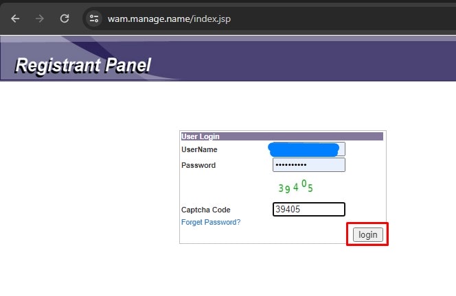Click the Password input field
The width and height of the screenshot is (456, 296).
coord(309,165)
